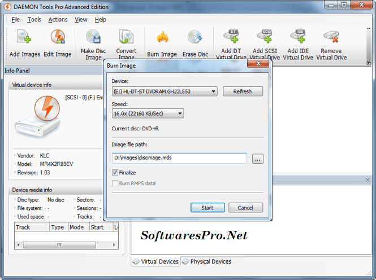Click the Start column header
Viewport: 376px width, 280px height.
pyautogui.click(x=101, y=227)
